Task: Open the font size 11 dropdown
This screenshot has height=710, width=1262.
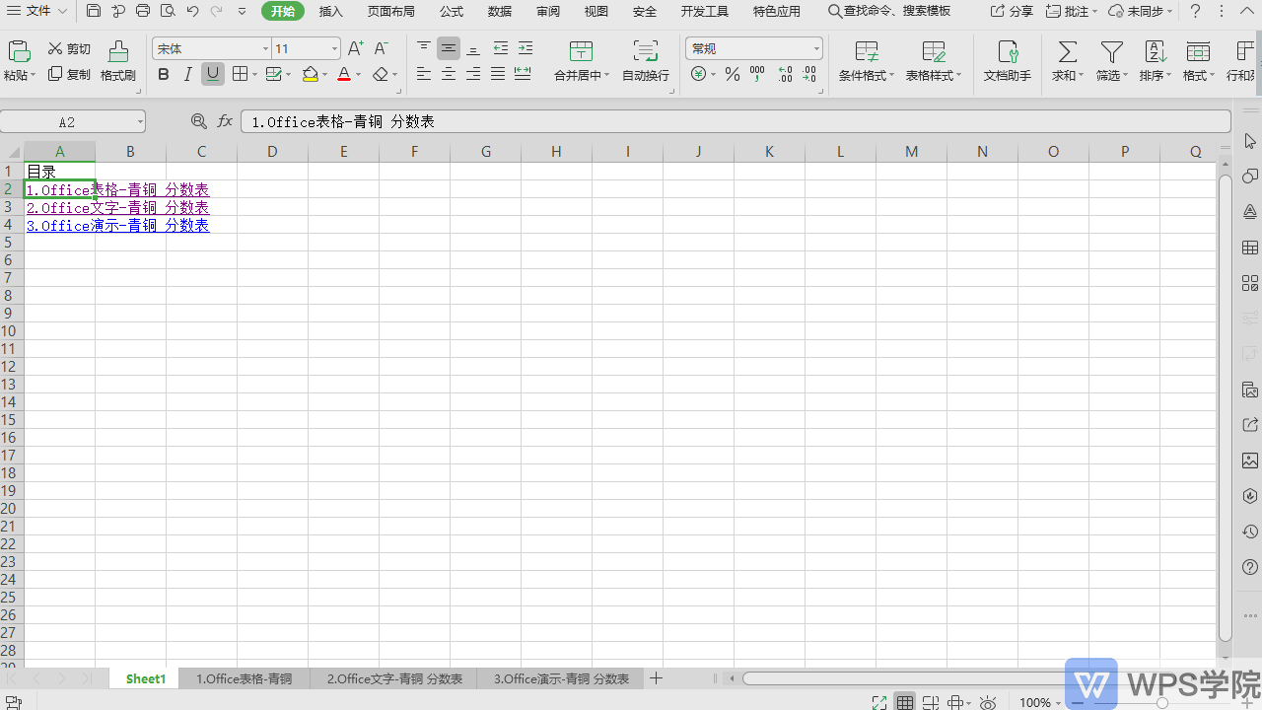Action: (x=334, y=48)
